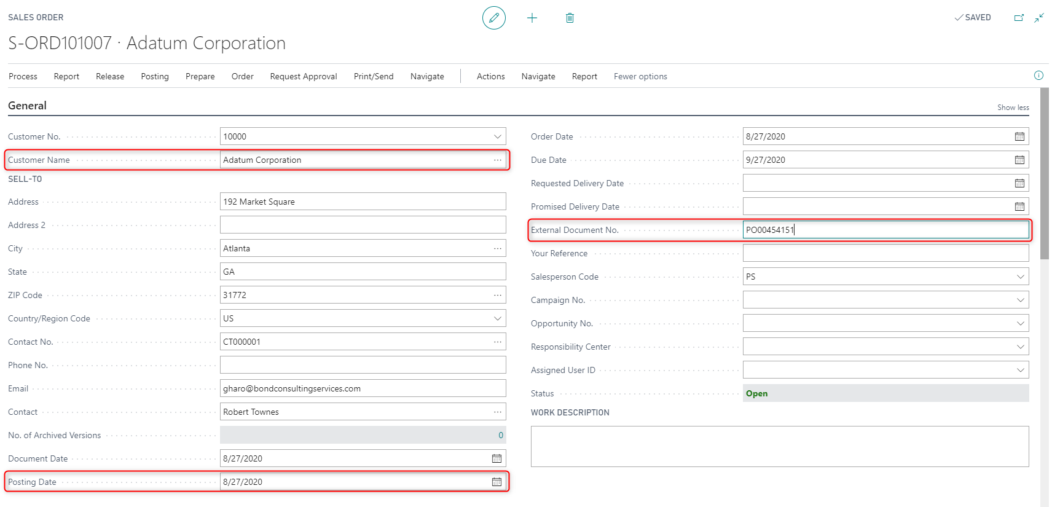Click the Contact field ellipsis lookup

[x=497, y=412]
